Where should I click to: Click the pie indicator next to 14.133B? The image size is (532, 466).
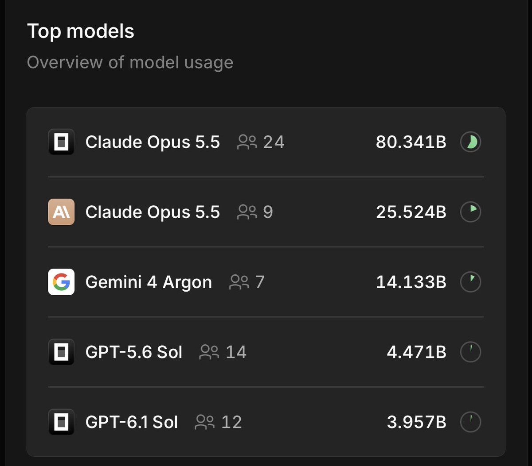pos(470,282)
